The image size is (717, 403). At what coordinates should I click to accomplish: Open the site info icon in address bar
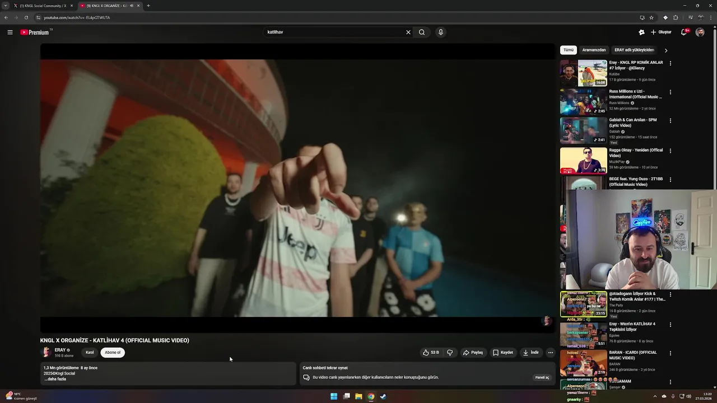coord(38,17)
